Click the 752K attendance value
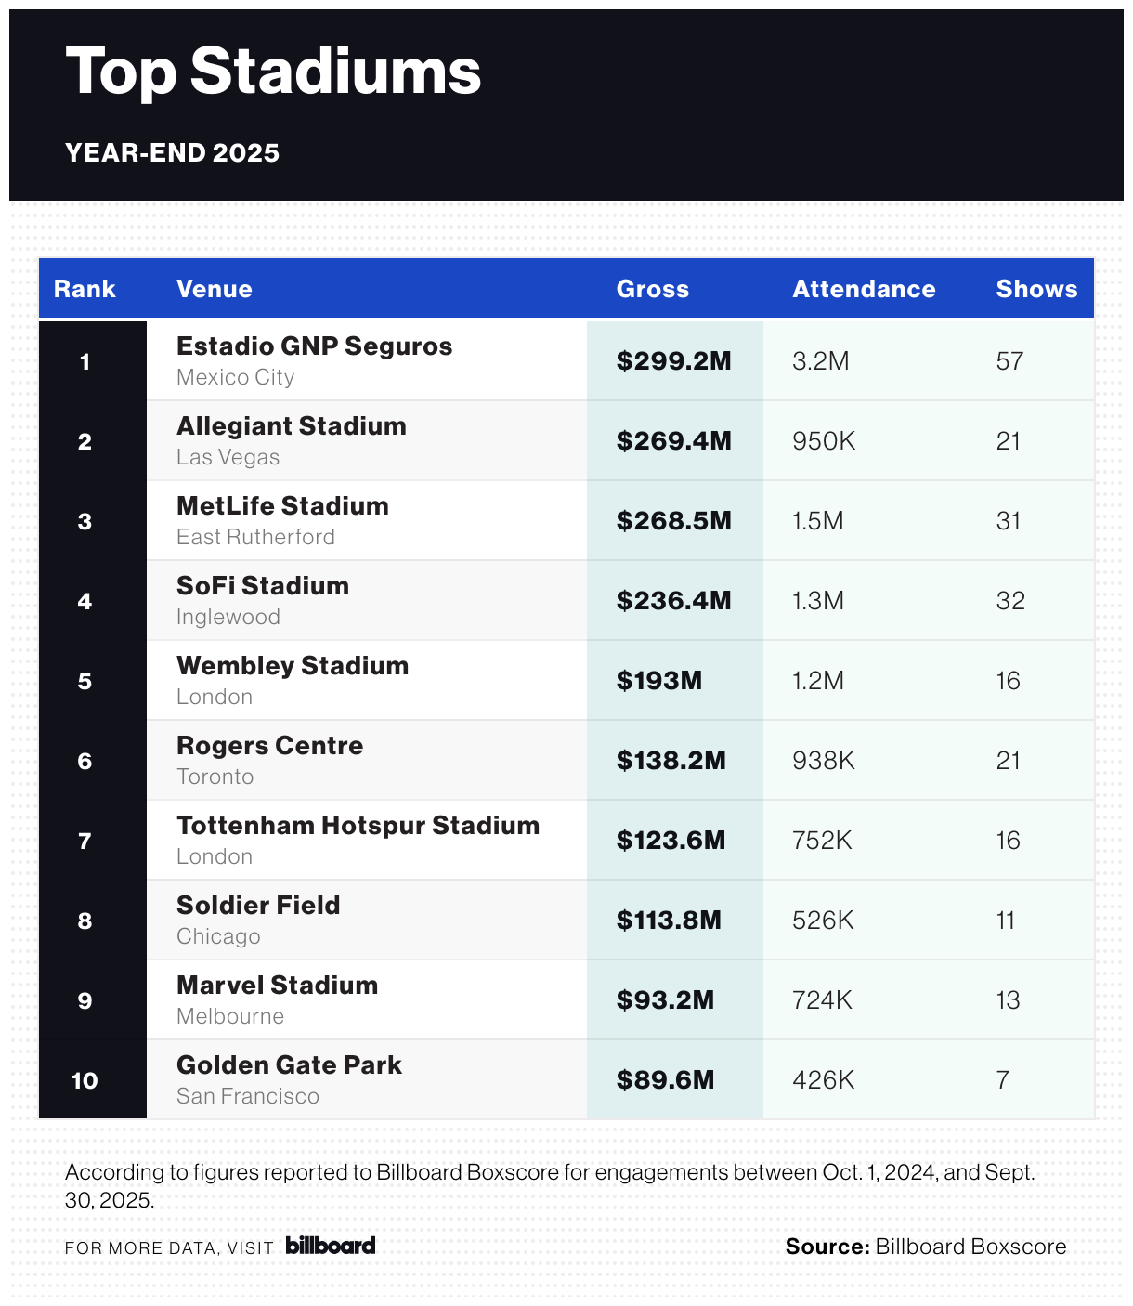 tap(823, 841)
